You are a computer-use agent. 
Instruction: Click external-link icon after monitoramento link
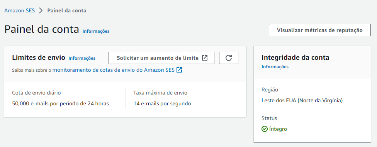[x=179, y=70]
